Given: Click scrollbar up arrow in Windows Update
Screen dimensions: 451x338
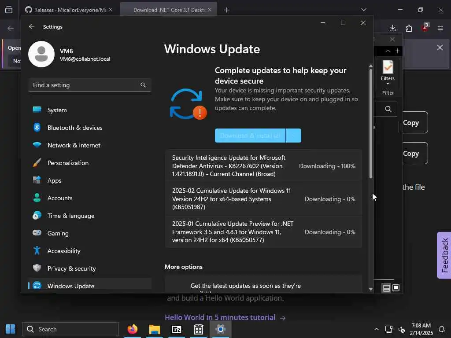Looking at the screenshot, I should pyautogui.click(x=371, y=66).
